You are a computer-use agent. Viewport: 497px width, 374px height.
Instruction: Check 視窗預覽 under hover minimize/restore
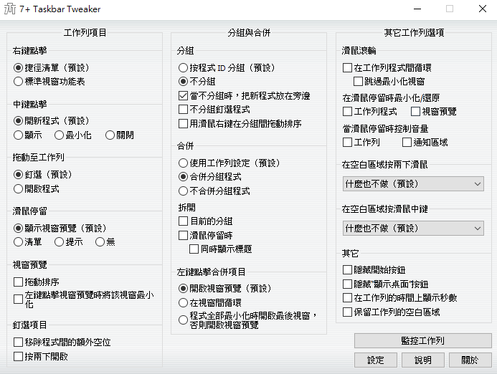coord(434,112)
